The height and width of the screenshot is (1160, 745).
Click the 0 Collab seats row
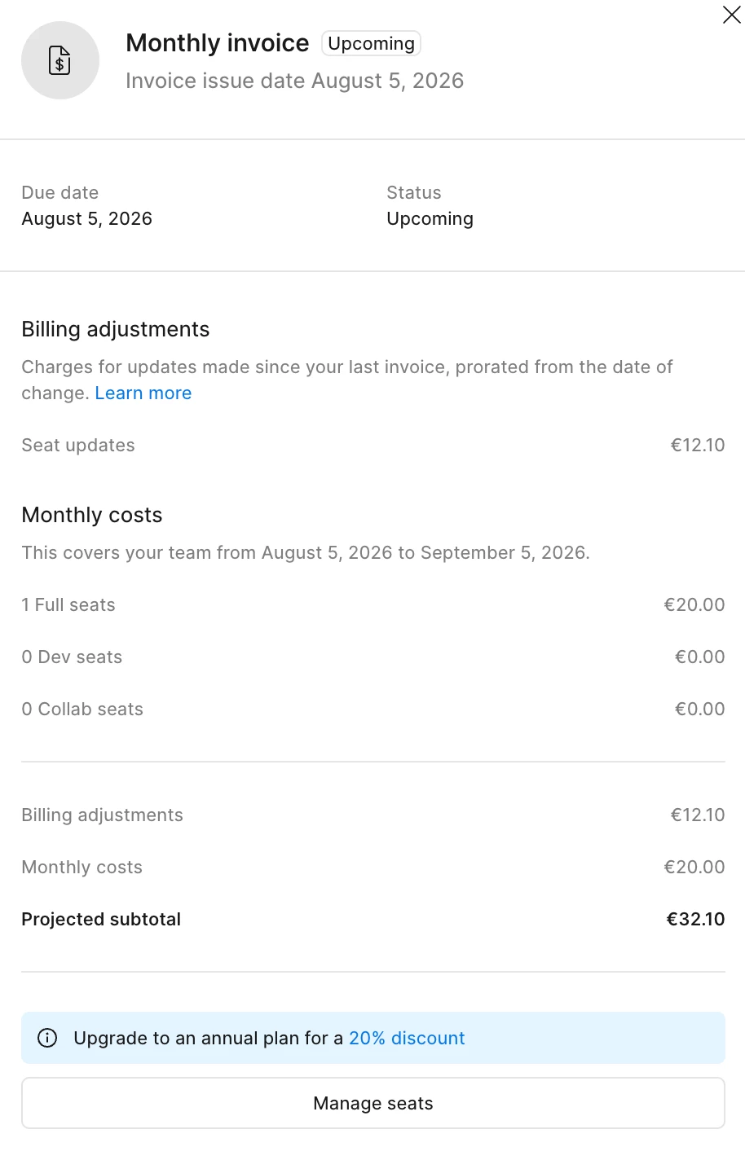coord(373,709)
